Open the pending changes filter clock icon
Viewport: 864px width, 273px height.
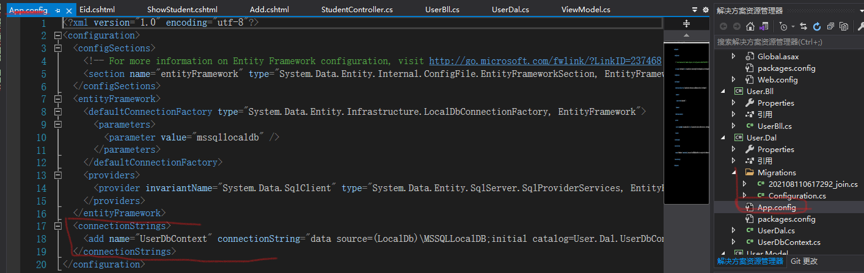coord(783,27)
